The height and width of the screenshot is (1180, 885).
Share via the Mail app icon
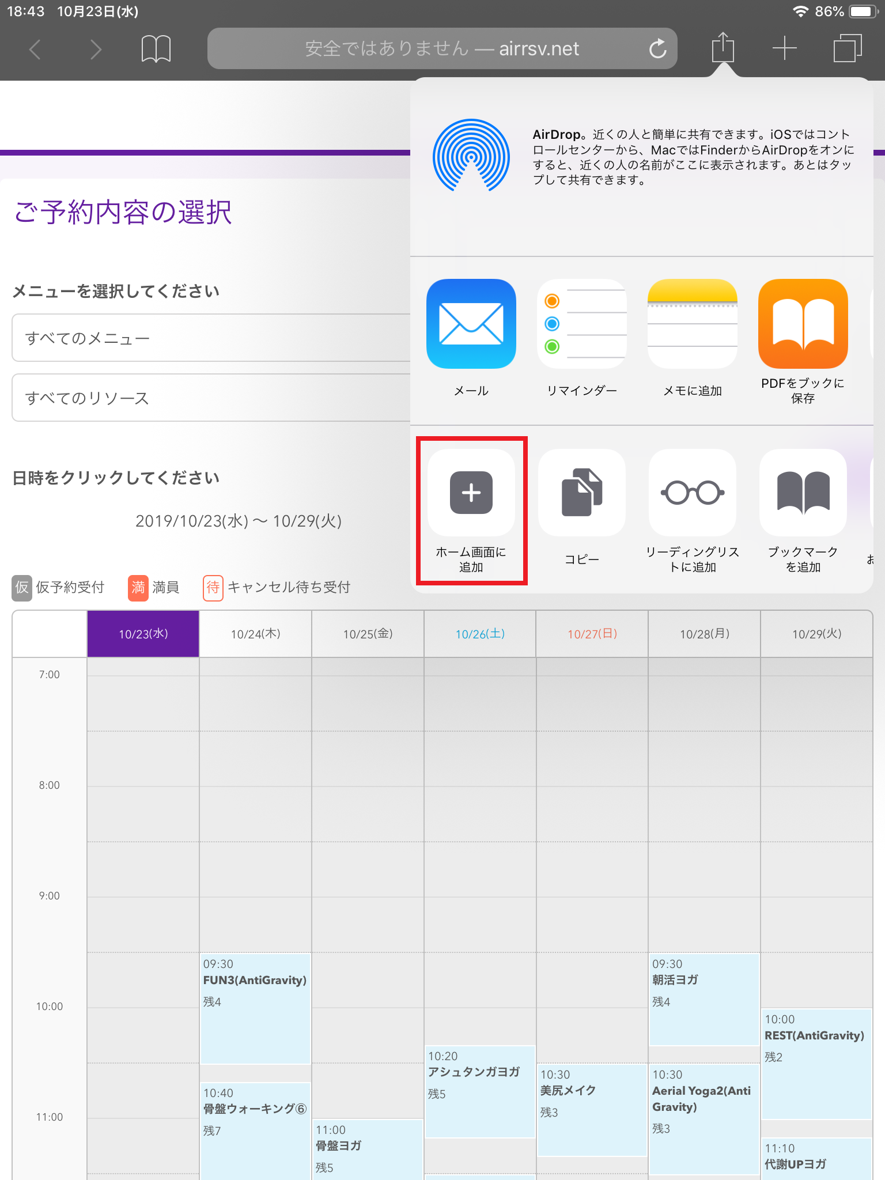click(471, 324)
